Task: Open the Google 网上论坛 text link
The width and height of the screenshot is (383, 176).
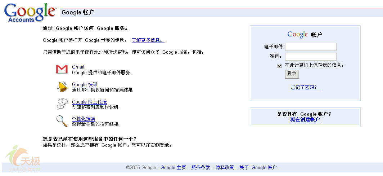Action: pyautogui.click(x=89, y=102)
